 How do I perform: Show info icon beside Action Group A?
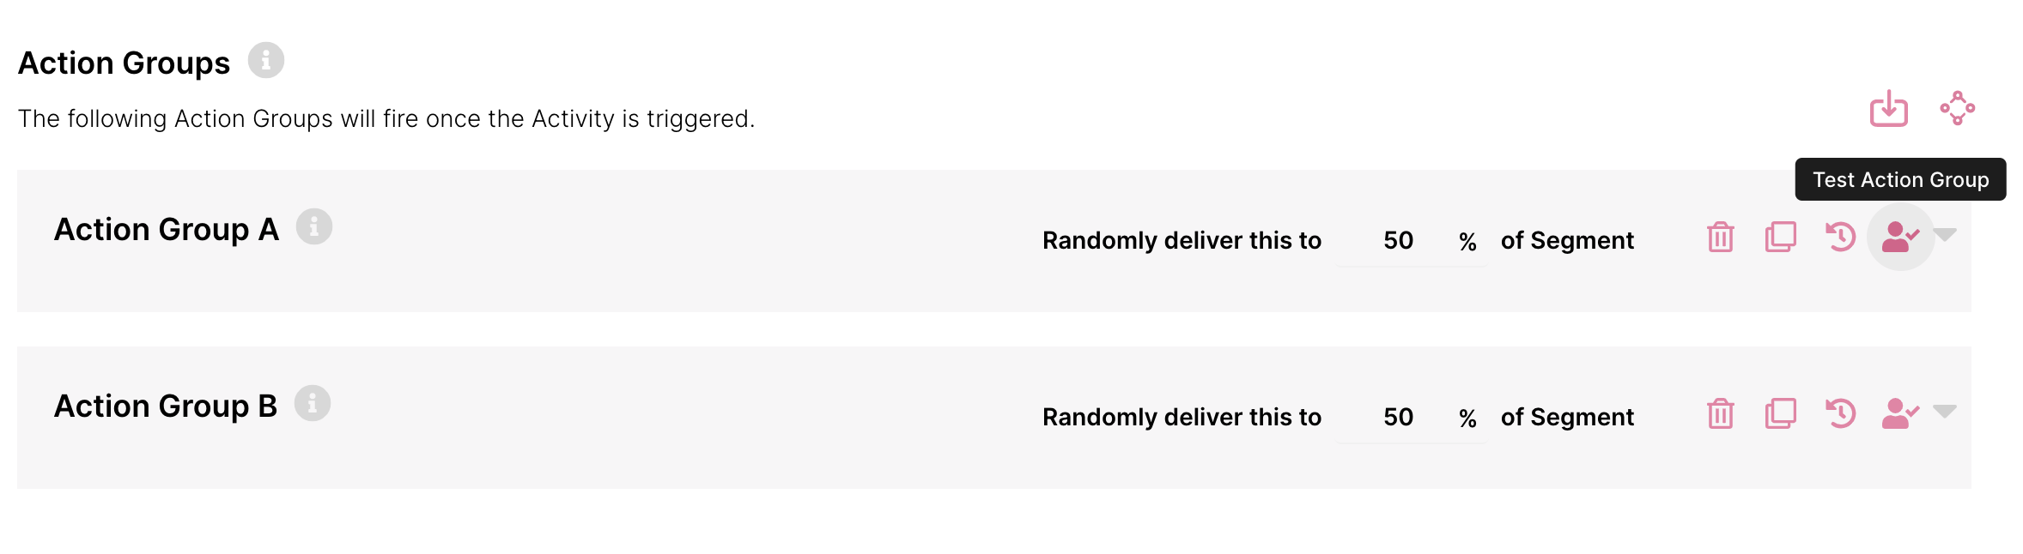(314, 226)
